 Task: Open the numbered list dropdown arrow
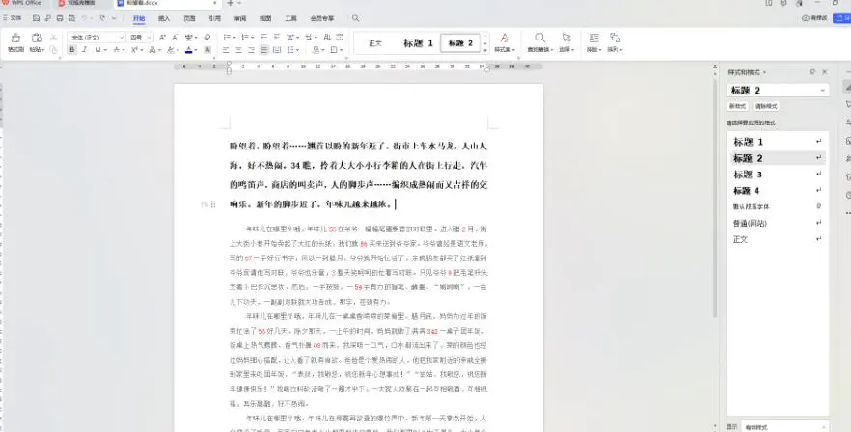click(253, 38)
